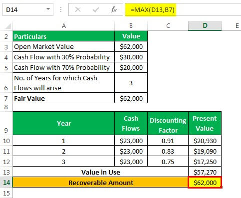Select column A header
This screenshot has width=241, height=198.
tap(64, 26)
